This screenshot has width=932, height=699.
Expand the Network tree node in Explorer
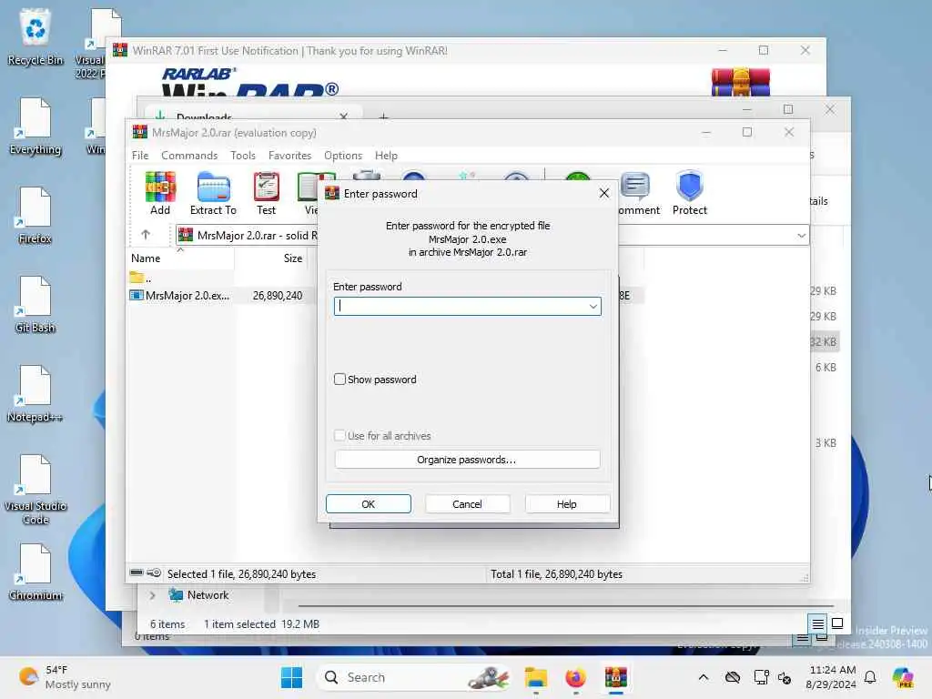coord(152,595)
